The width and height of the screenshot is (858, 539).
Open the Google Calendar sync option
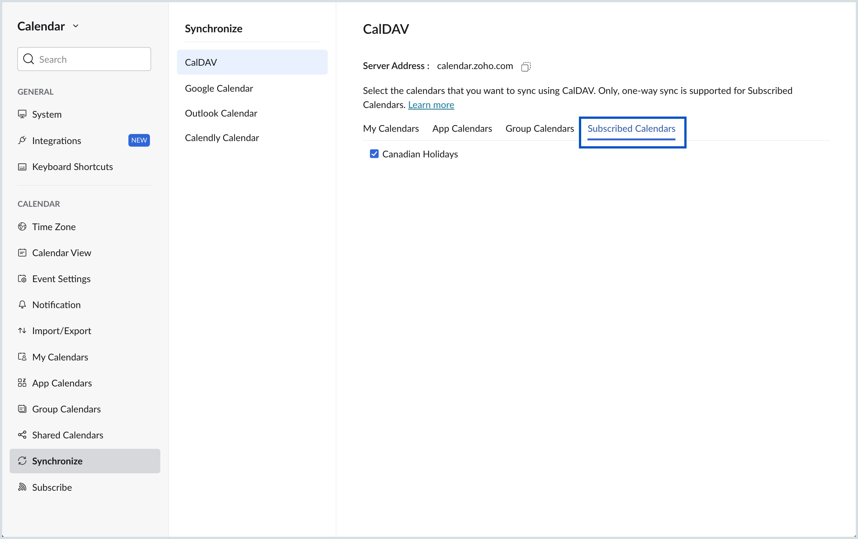coord(219,88)
